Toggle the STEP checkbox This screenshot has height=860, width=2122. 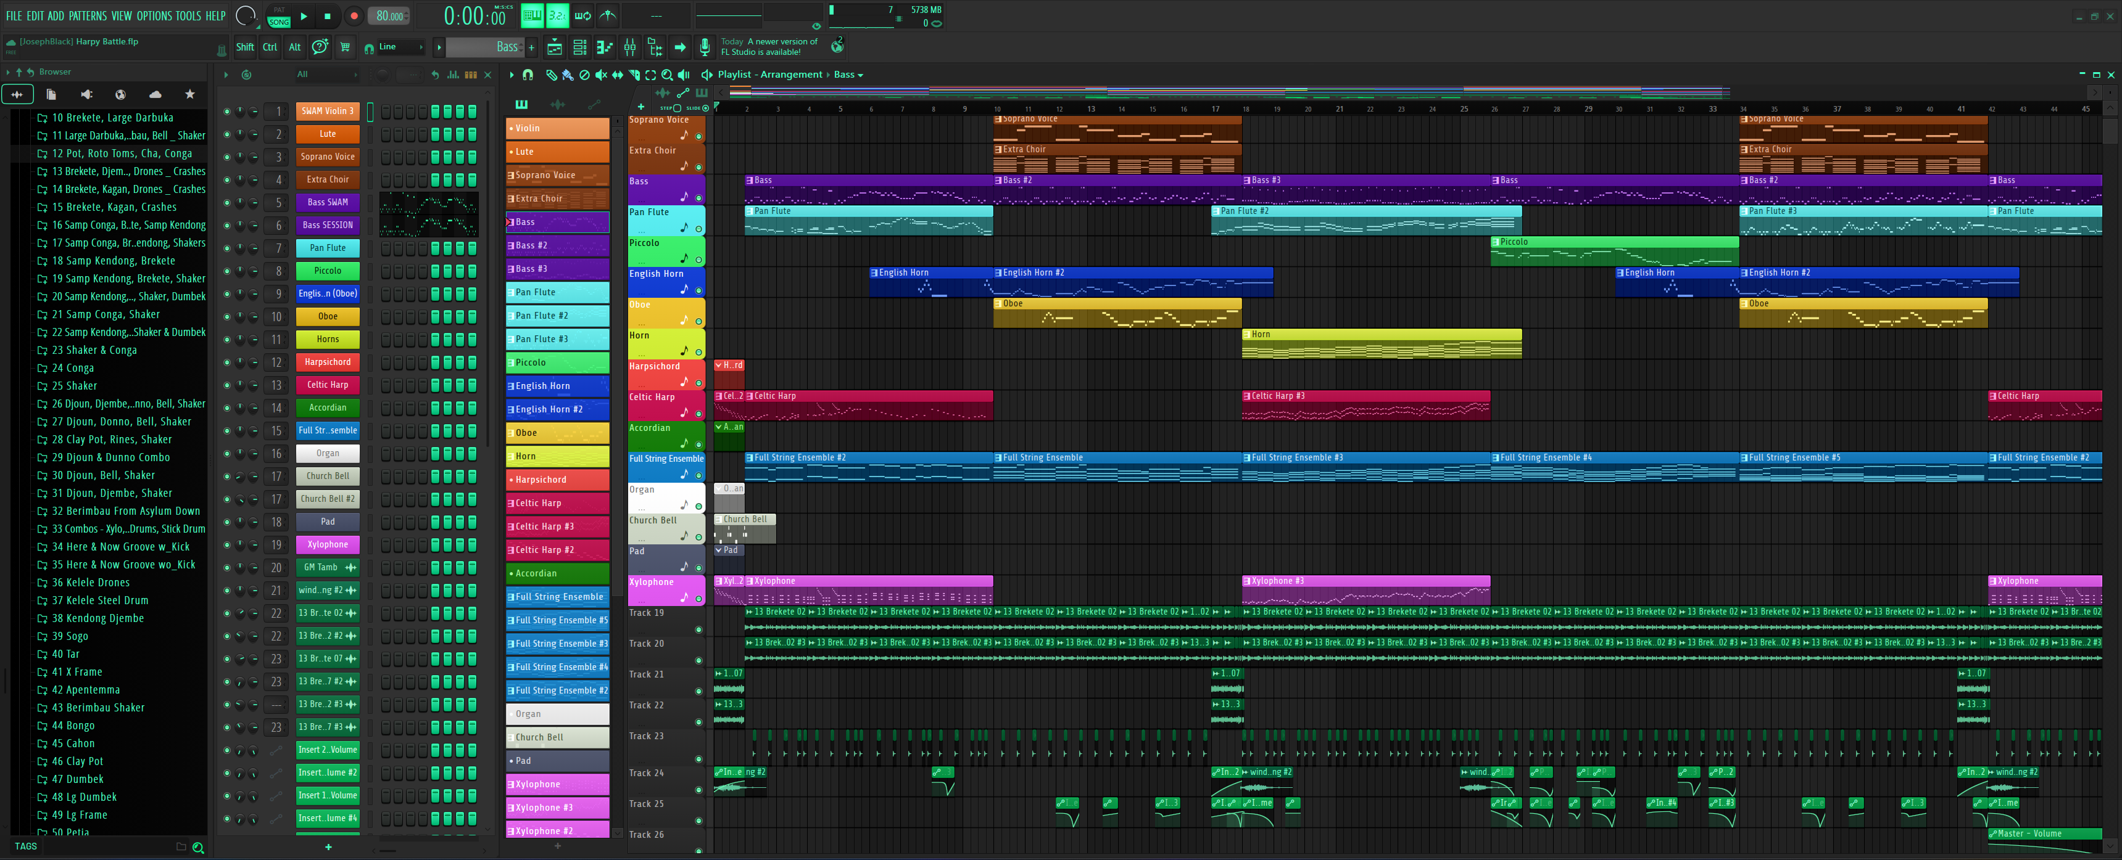677,108
